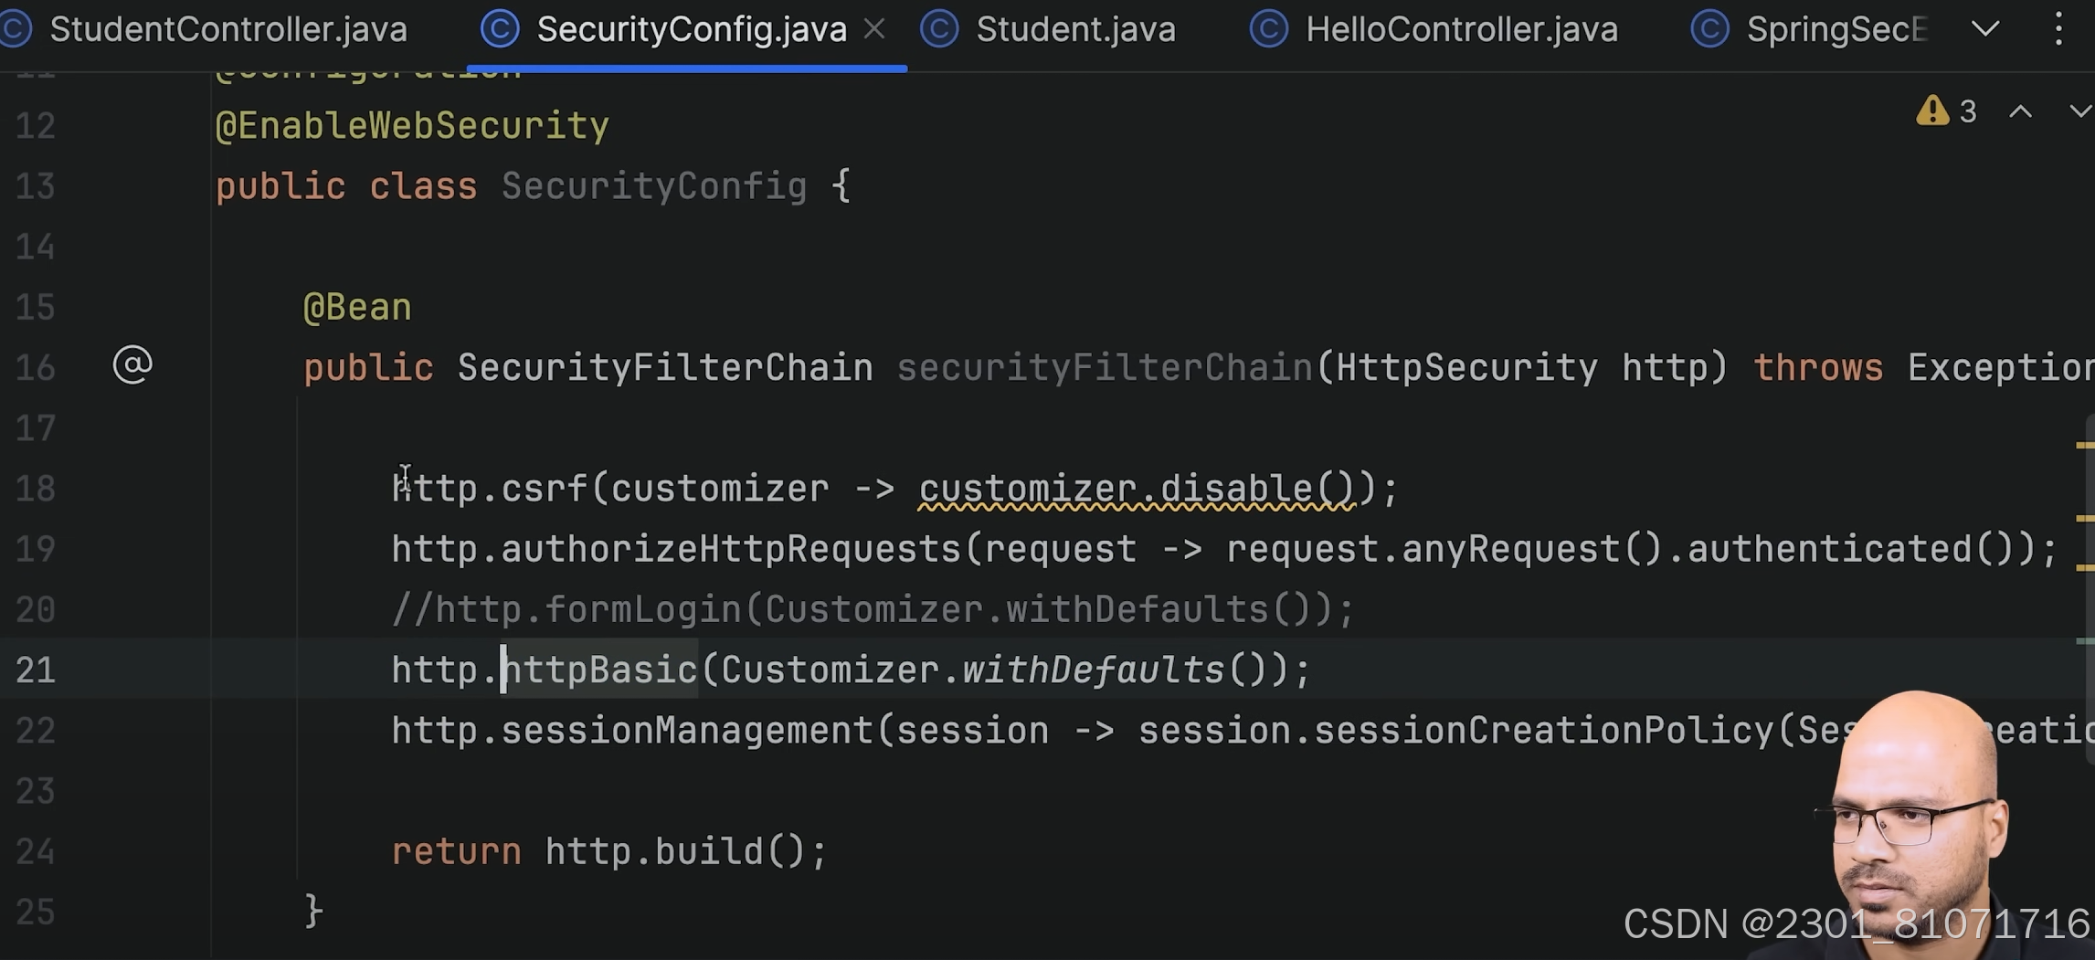Click the underlined customizer.disable() warning

point(1137,488)
